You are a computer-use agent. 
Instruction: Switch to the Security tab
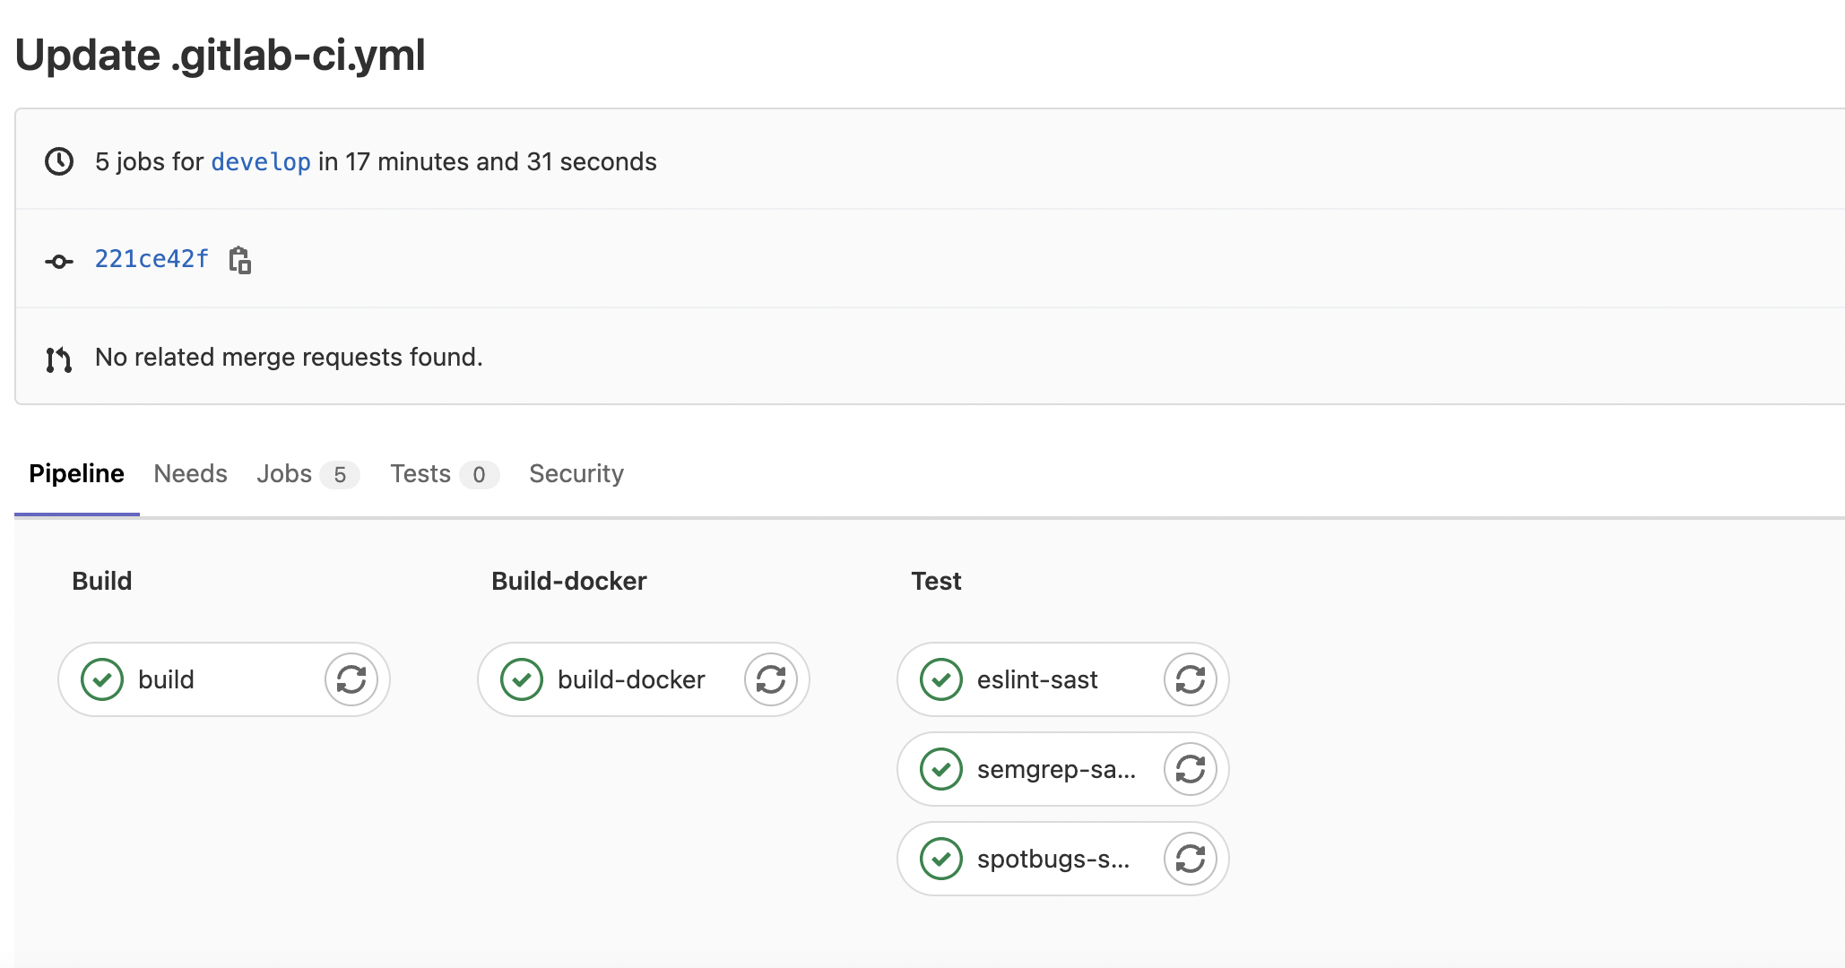576,473
